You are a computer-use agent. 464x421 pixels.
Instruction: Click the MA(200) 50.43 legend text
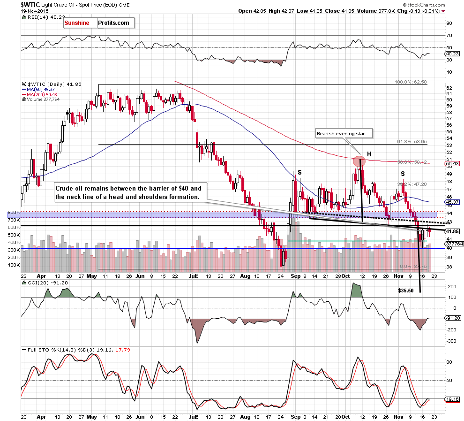pyautogui.click(x=42, y=94)
